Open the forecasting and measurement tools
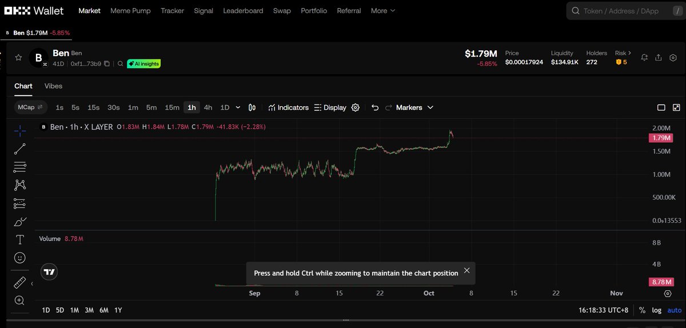This screenshot has height=328, width=686. [20, 203]
